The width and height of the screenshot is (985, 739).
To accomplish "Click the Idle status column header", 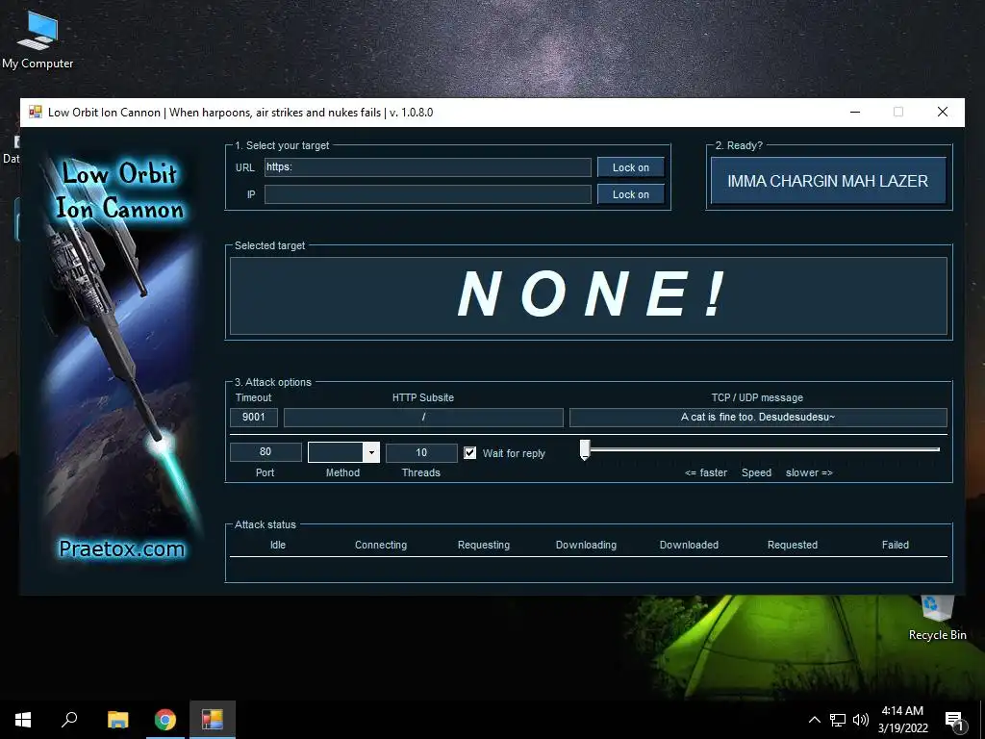I will (x=278, y=545).
